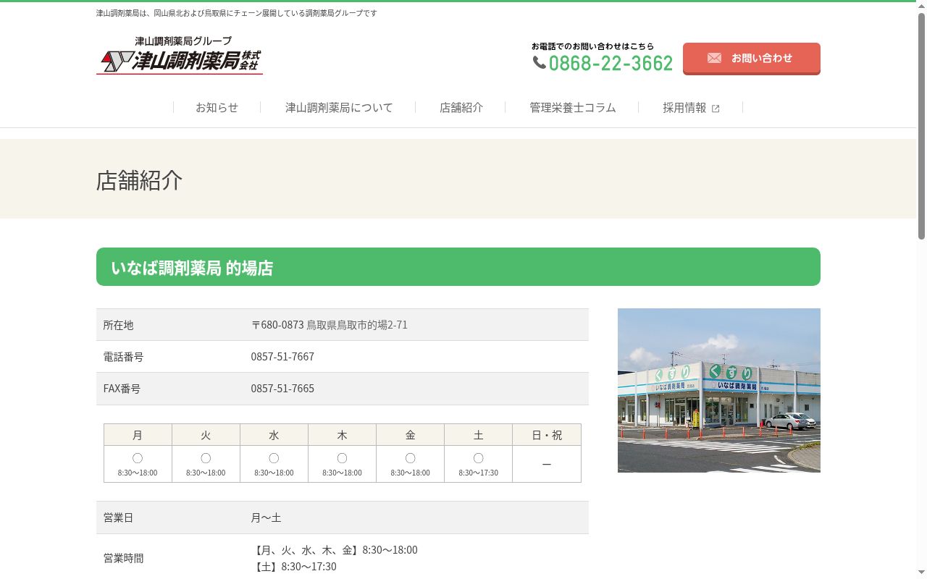Click address 〒680-0873 鳥取県鳥取市的場2-71
Image resolution: width=927 pixels, height=579 pixels.
click(x=330, y=325)
